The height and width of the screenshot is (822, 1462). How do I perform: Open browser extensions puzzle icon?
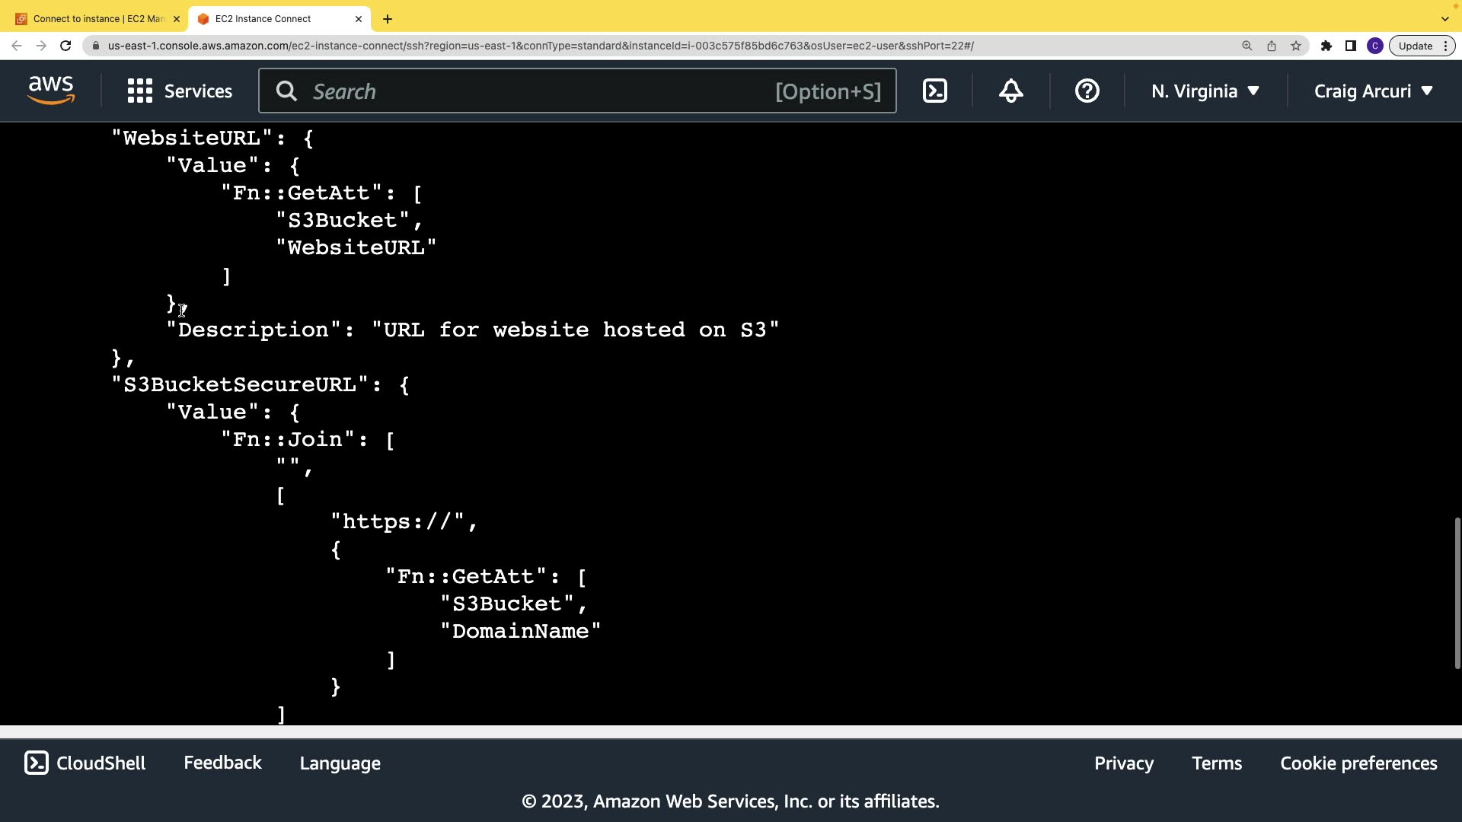1326,46
